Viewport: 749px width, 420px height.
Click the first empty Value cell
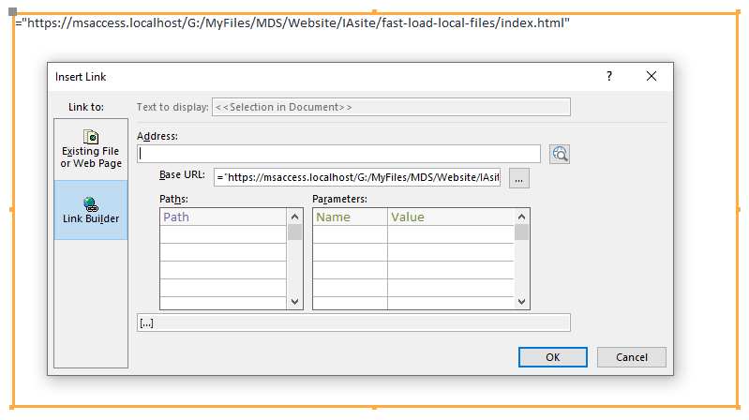451,234
